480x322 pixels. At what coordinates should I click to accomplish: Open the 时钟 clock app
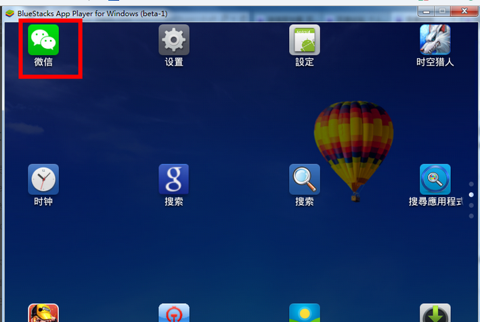point(43,179)
